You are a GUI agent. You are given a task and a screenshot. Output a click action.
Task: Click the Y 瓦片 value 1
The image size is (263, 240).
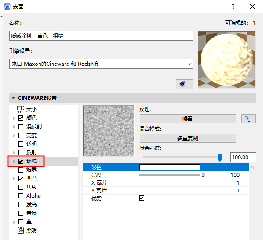[238, 191]
